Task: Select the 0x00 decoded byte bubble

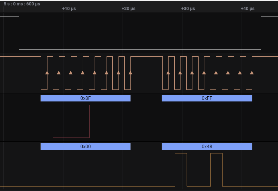Action: [x=86, y=147]
